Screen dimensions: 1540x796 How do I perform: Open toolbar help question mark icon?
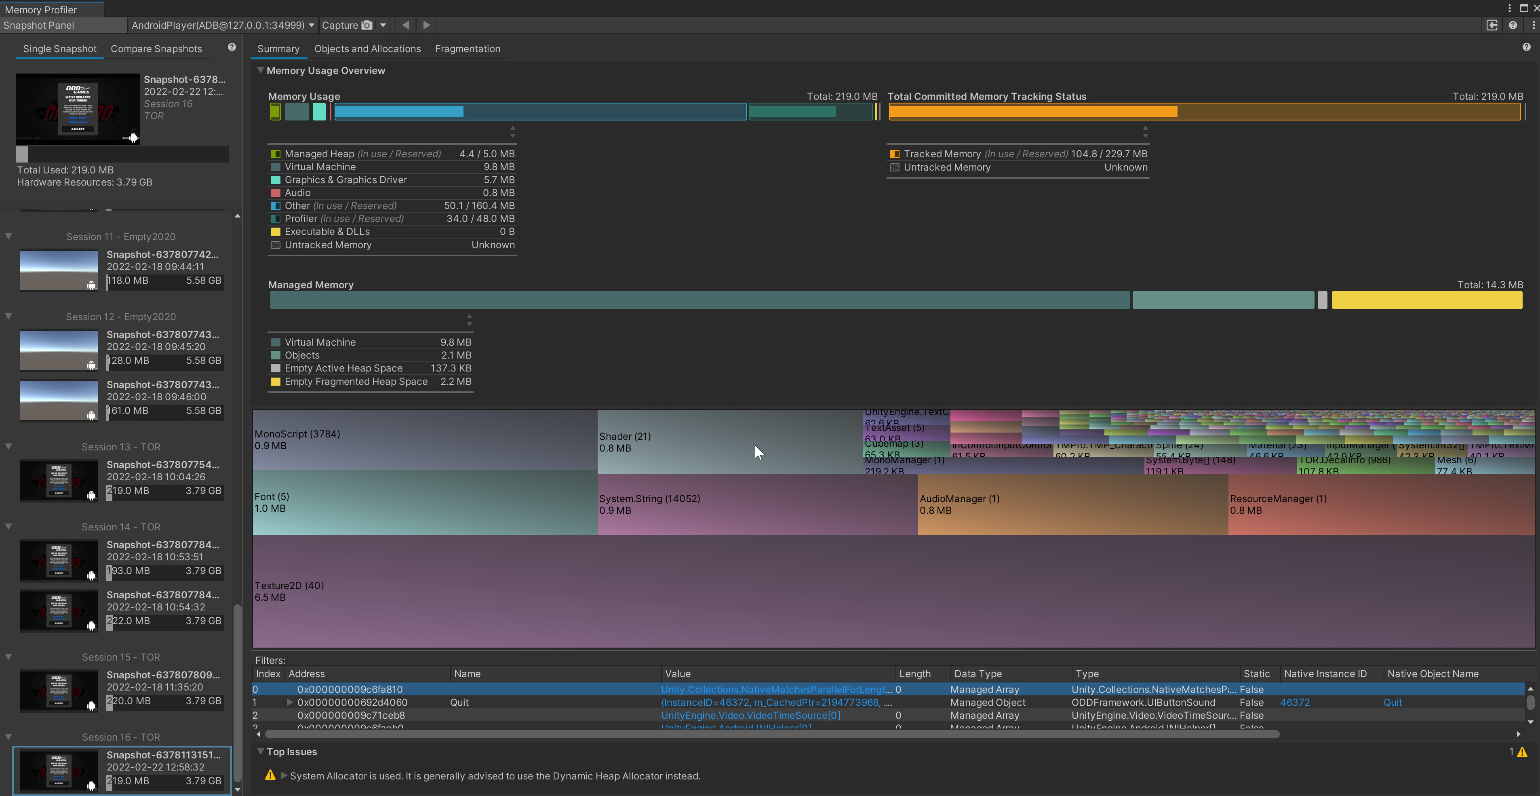tap(1513, 25)
